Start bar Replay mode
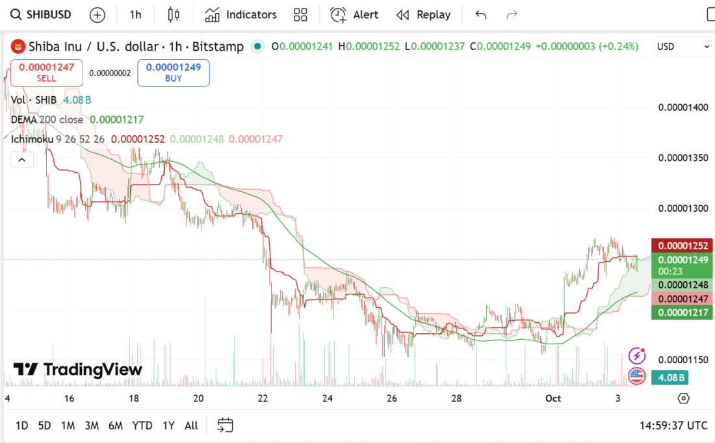 tap(423, 15)
